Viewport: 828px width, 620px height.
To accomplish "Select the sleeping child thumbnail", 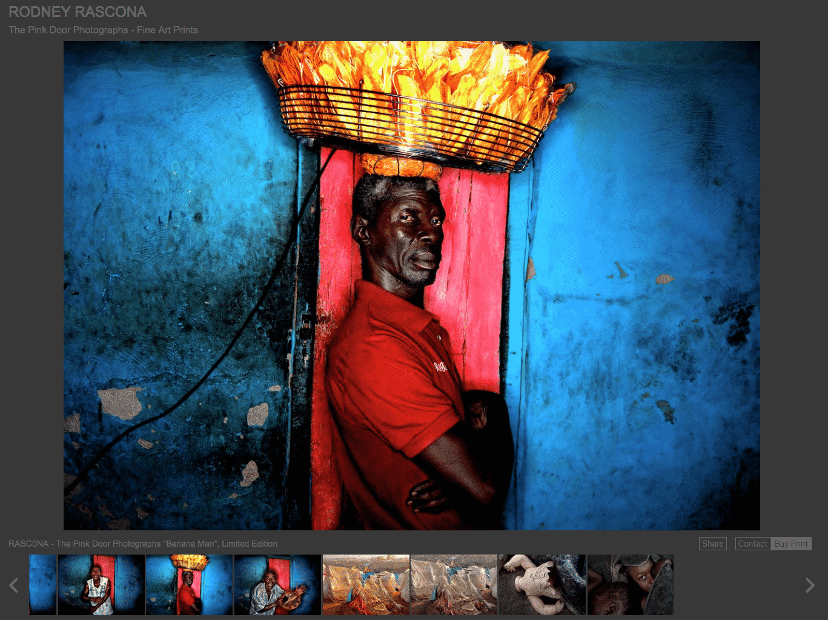I will (630, 585).
